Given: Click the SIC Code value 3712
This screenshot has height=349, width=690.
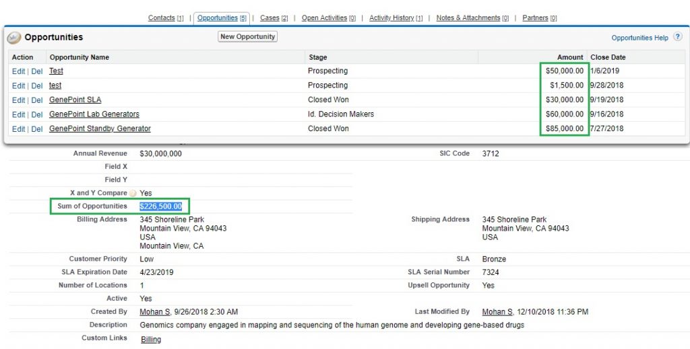Looking at the screenshot, I should coord(491,153).
